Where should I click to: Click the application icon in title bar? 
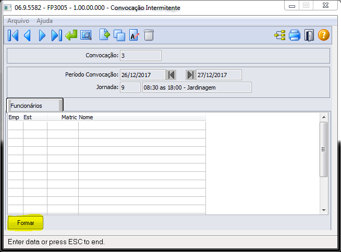8,8
